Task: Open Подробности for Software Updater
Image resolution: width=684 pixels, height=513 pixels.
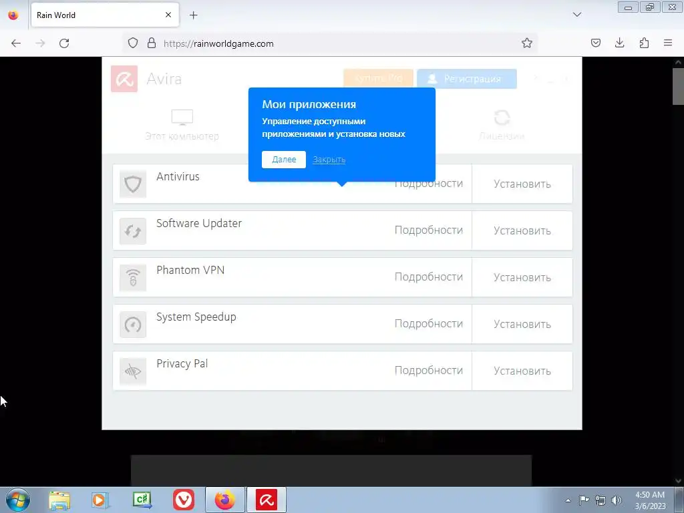Action: click(429, 230)
